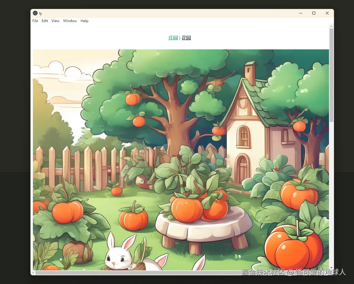This screenshot has width=354, height=284.
Task: Click the vertical scrollbar thumb
Action: point(331,75)
